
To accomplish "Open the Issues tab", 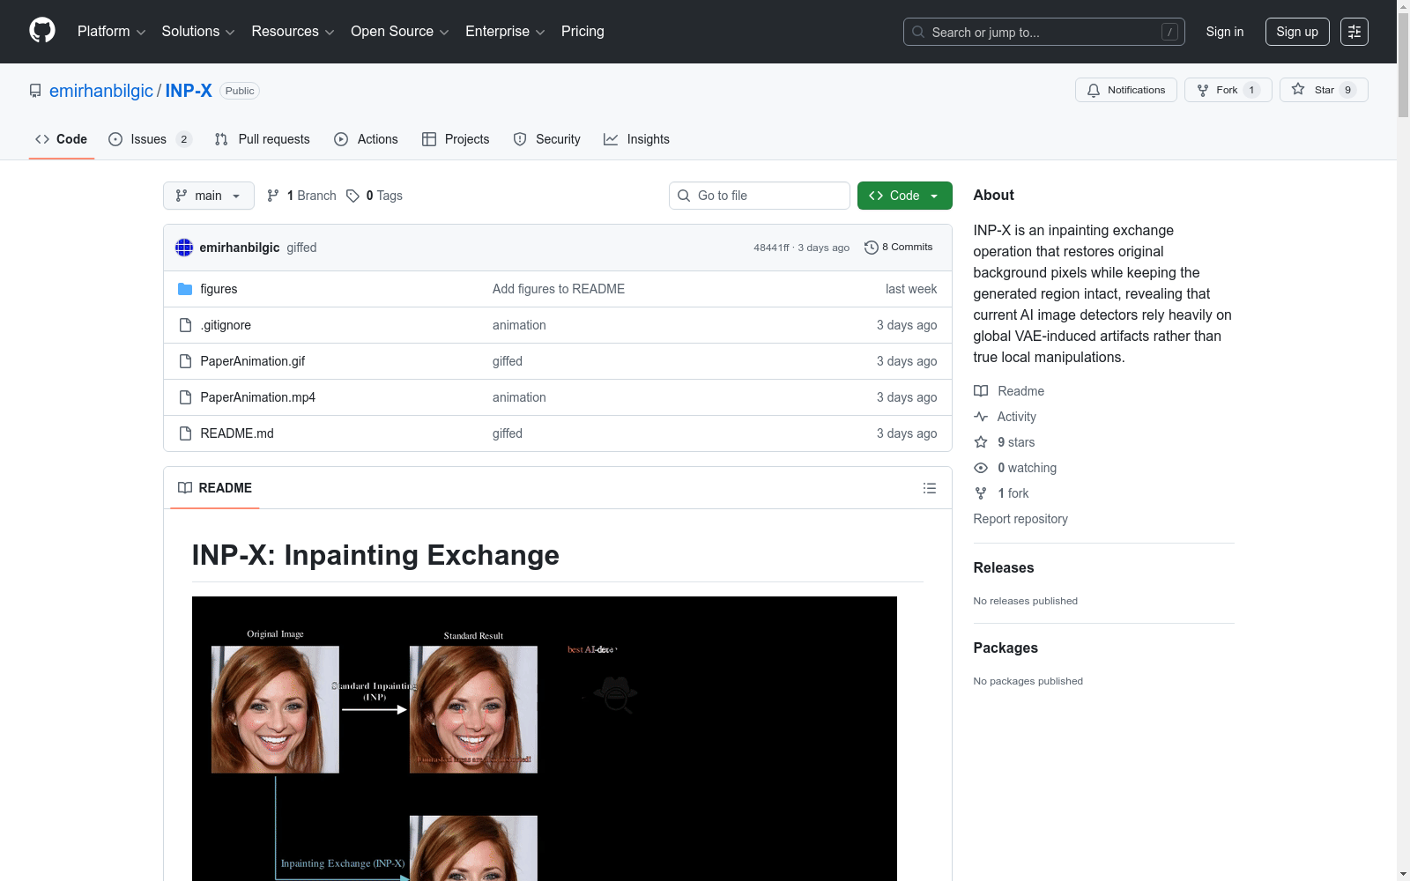I will [150, 139].
